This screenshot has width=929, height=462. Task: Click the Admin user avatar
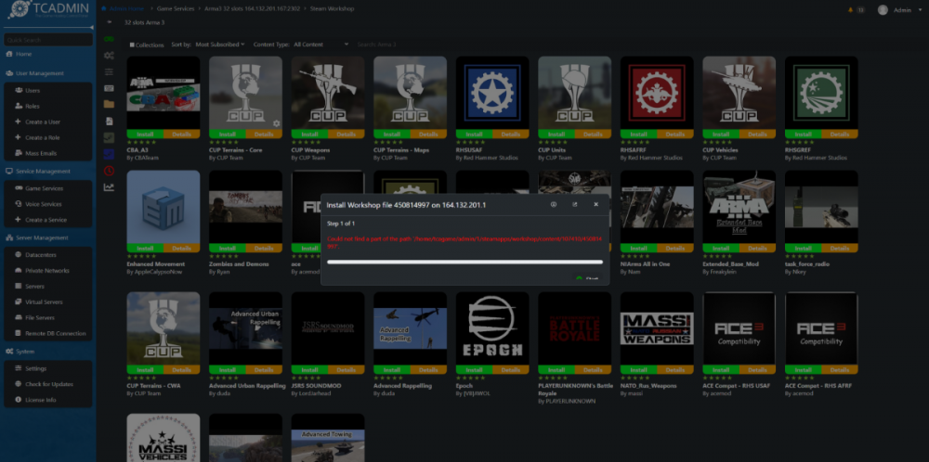[x=883, y=10]
